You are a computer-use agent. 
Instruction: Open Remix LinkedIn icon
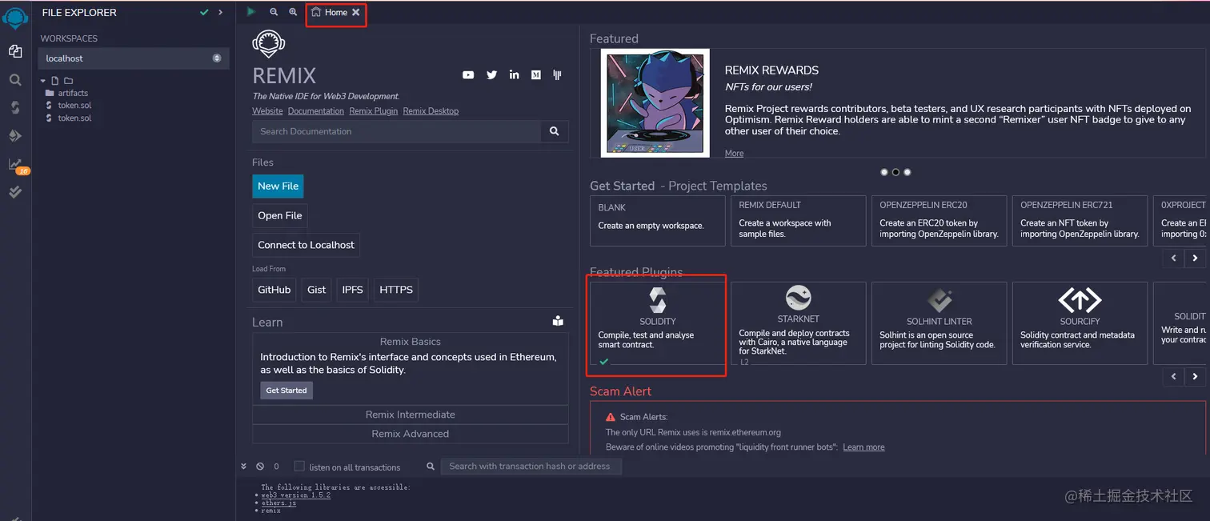(514, 75)
